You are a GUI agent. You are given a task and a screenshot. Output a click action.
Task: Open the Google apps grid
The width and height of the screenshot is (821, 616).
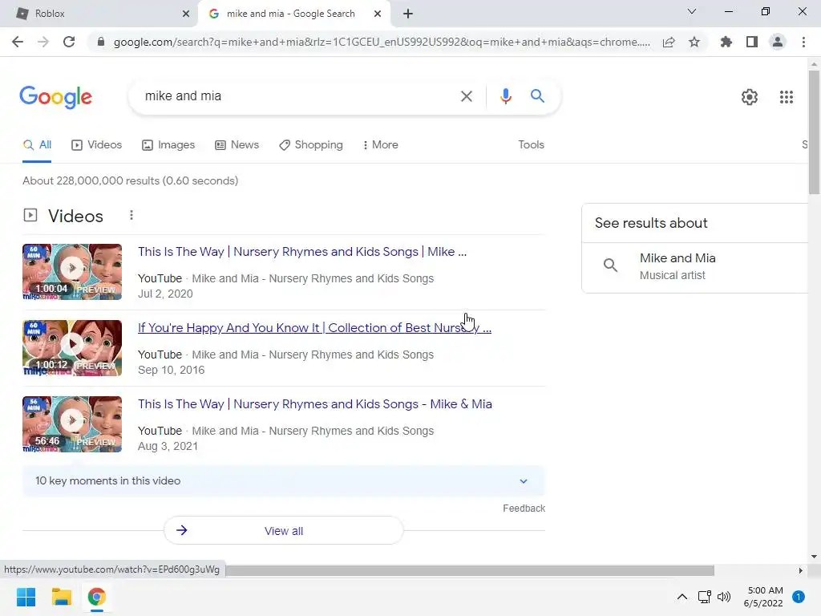(x=786, y=97)
